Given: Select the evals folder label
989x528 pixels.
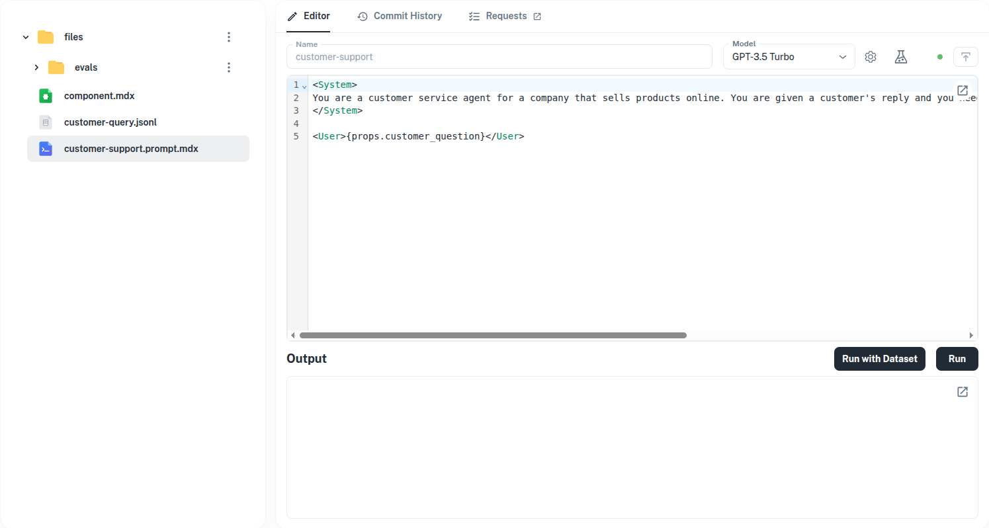Looking at the screenshot, I should point(86,67).
